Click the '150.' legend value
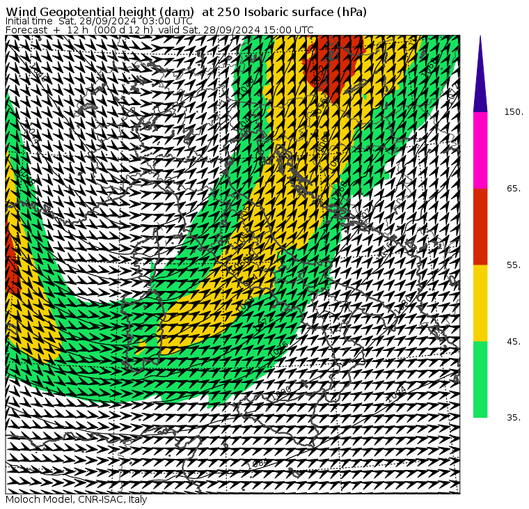Screen dimensions: 529x509 pyautogui.click(x=514, y=112)
